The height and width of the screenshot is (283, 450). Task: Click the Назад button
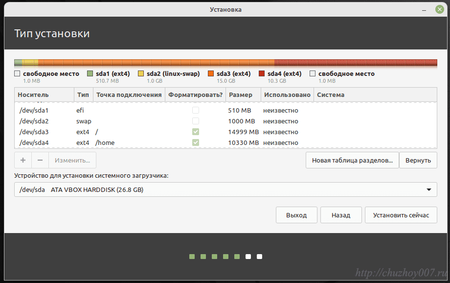click(341, 215)
